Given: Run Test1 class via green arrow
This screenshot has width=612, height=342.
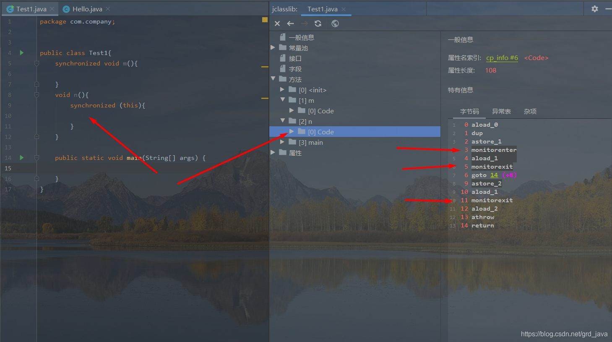Looking at the screenshot, I should click(22, 53).
